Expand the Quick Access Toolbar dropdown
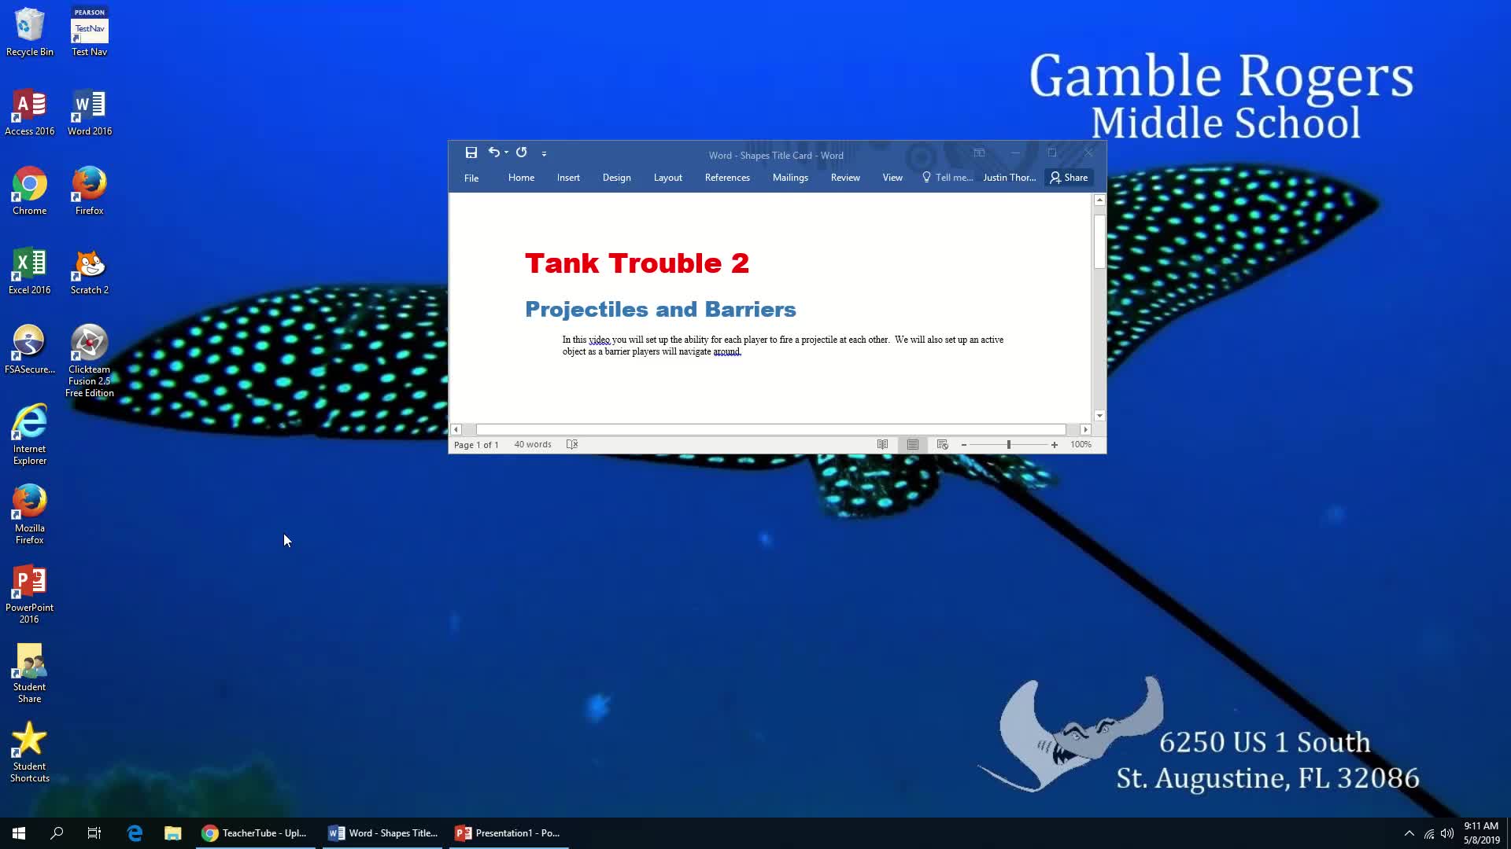The image size is (1511, 849). coord(544,153)
